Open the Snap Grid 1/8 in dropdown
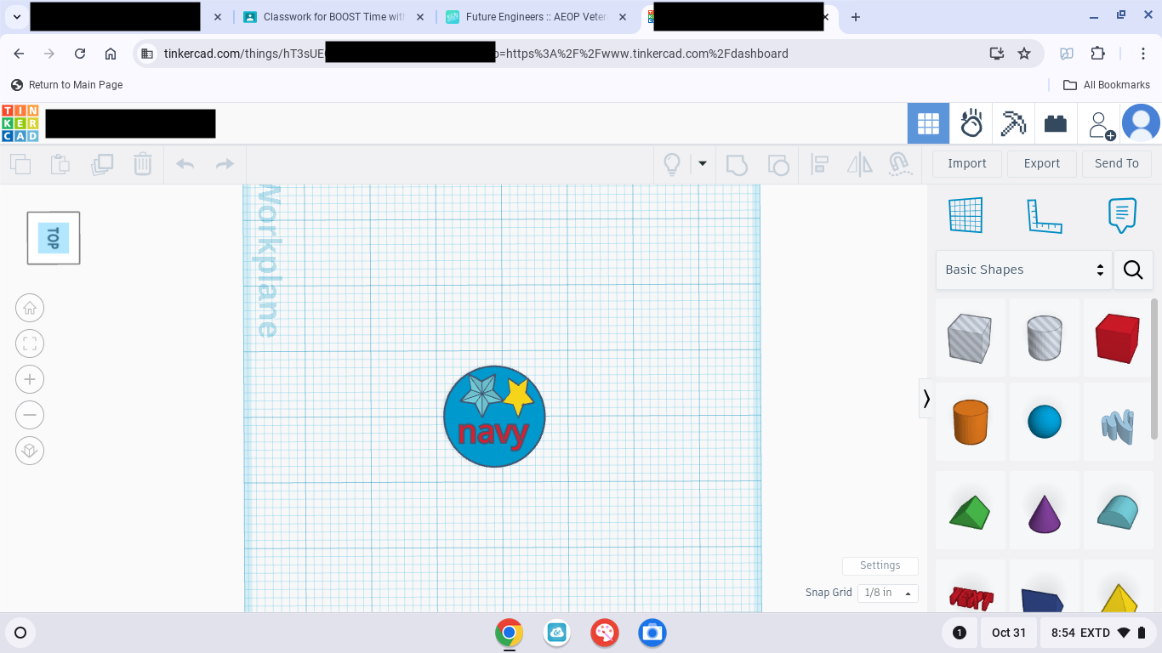 [887, 593]
